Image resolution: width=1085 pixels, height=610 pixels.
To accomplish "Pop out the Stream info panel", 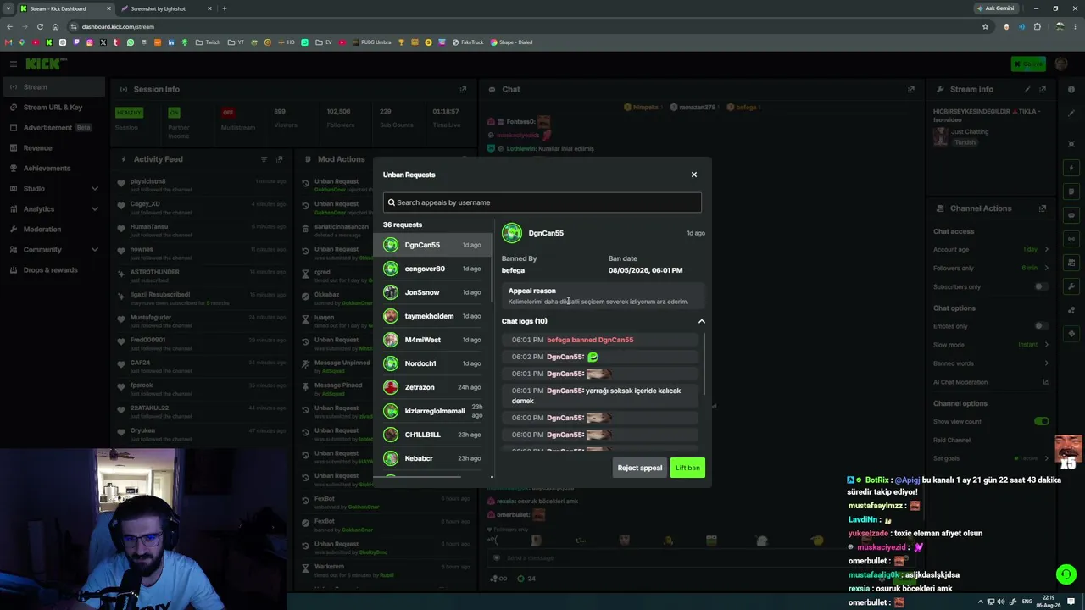I will (1043, 89).
